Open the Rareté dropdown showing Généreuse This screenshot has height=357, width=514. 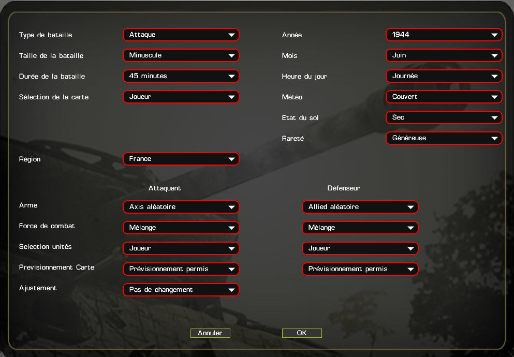(x=444, y=138)
